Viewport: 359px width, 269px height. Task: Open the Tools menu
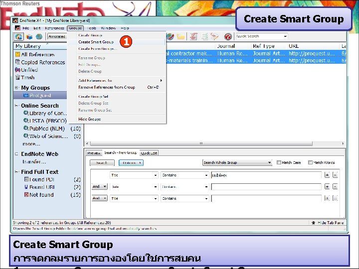pyautogui.click(x=92, y=28)
